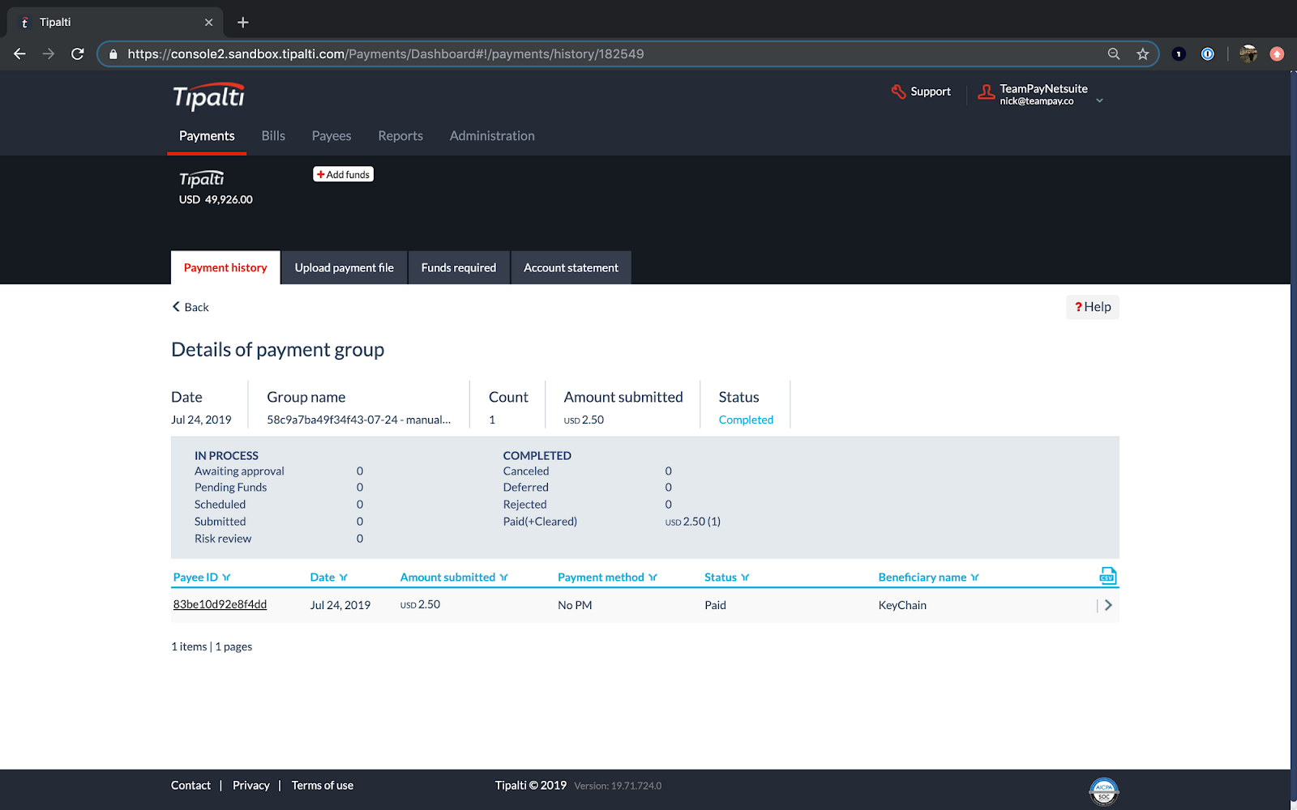Click the KeyChain beneficiary name cell

click(x=902, y=605)
